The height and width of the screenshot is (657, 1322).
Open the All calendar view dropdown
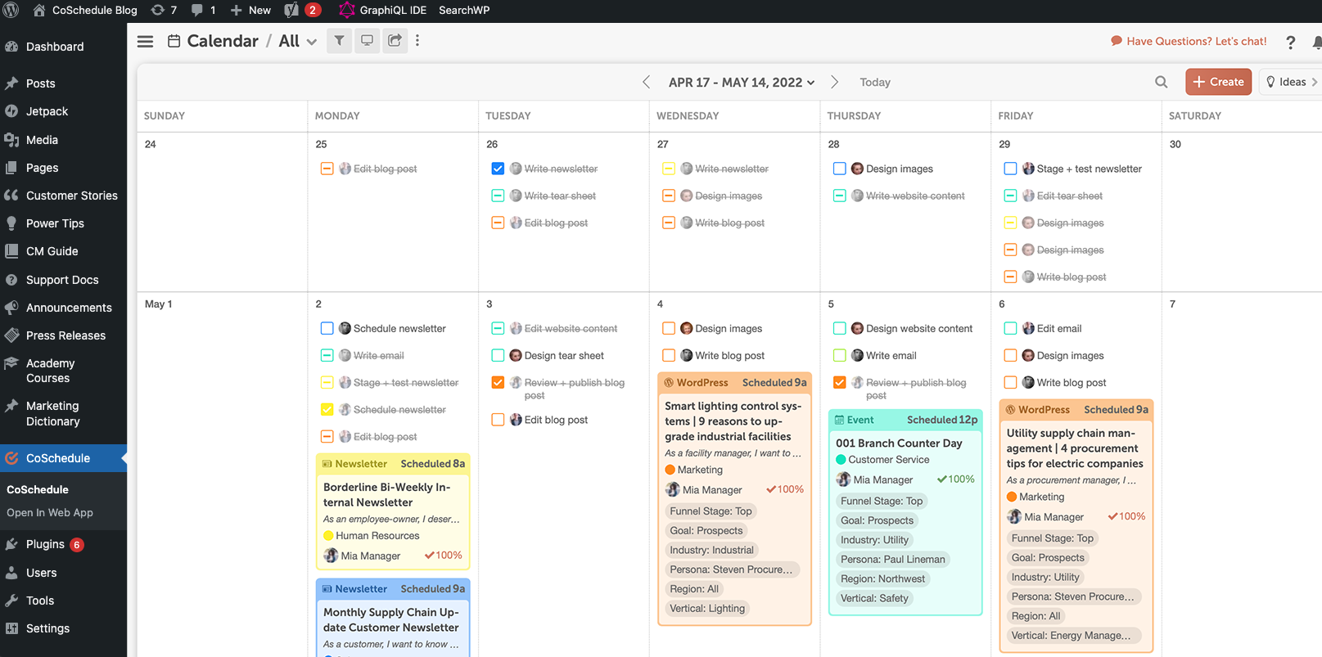[298, 42]
